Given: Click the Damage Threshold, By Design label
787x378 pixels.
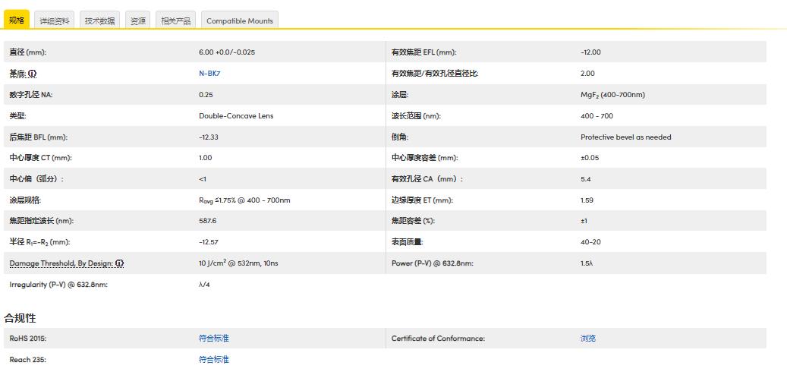Looking at the screenshot, I should click(61, 263).
